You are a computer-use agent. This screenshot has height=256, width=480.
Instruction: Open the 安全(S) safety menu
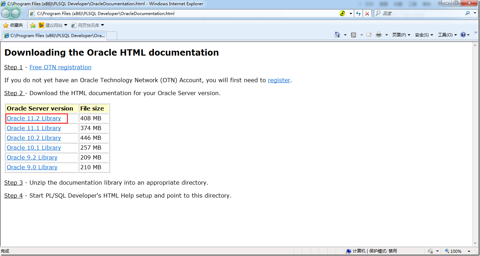[x=424, y=35]
